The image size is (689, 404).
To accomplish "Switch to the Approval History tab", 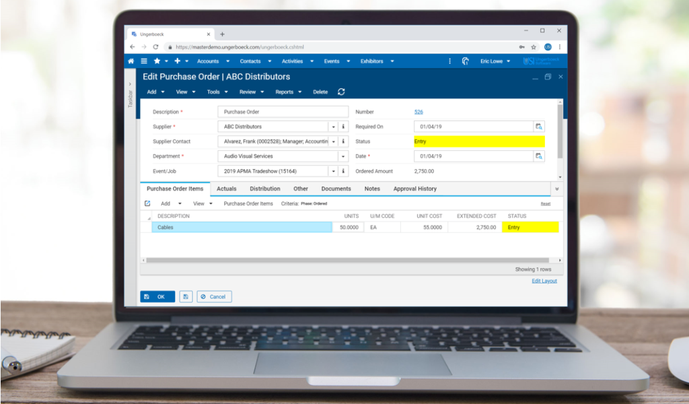I will tap(414, 189).
